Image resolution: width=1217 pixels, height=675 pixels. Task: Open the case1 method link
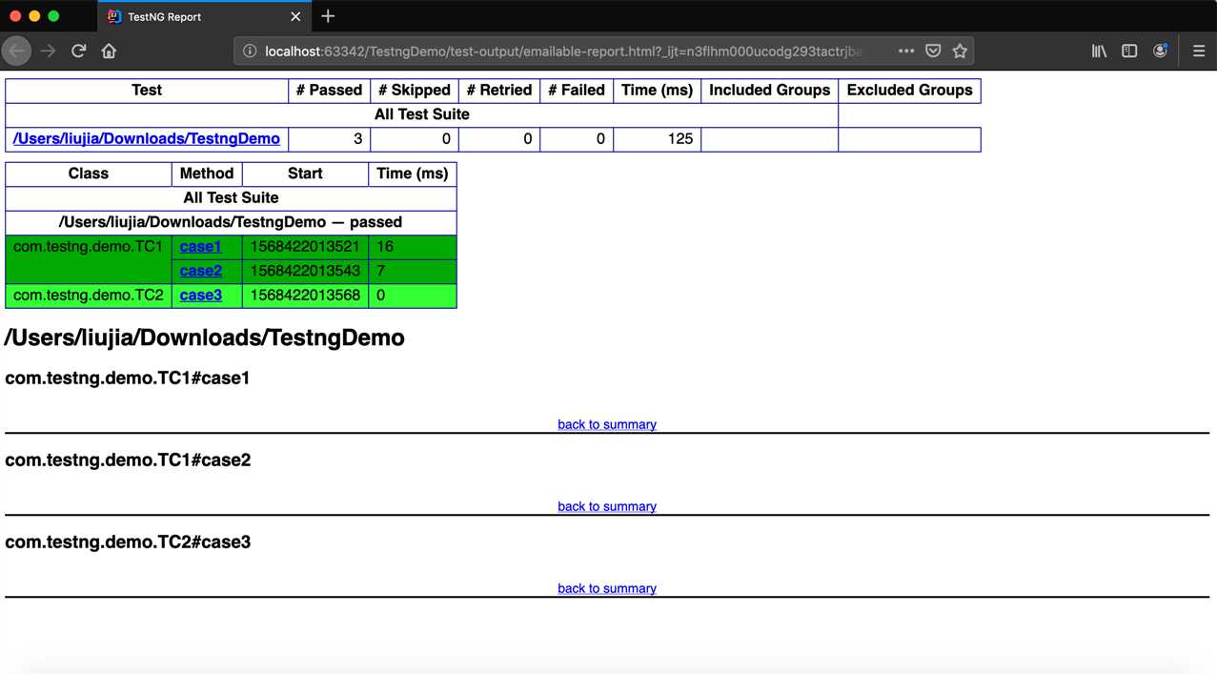200,247
